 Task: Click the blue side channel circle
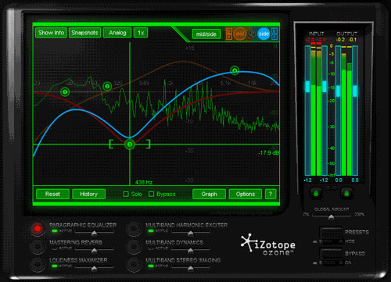click(264, 34)
